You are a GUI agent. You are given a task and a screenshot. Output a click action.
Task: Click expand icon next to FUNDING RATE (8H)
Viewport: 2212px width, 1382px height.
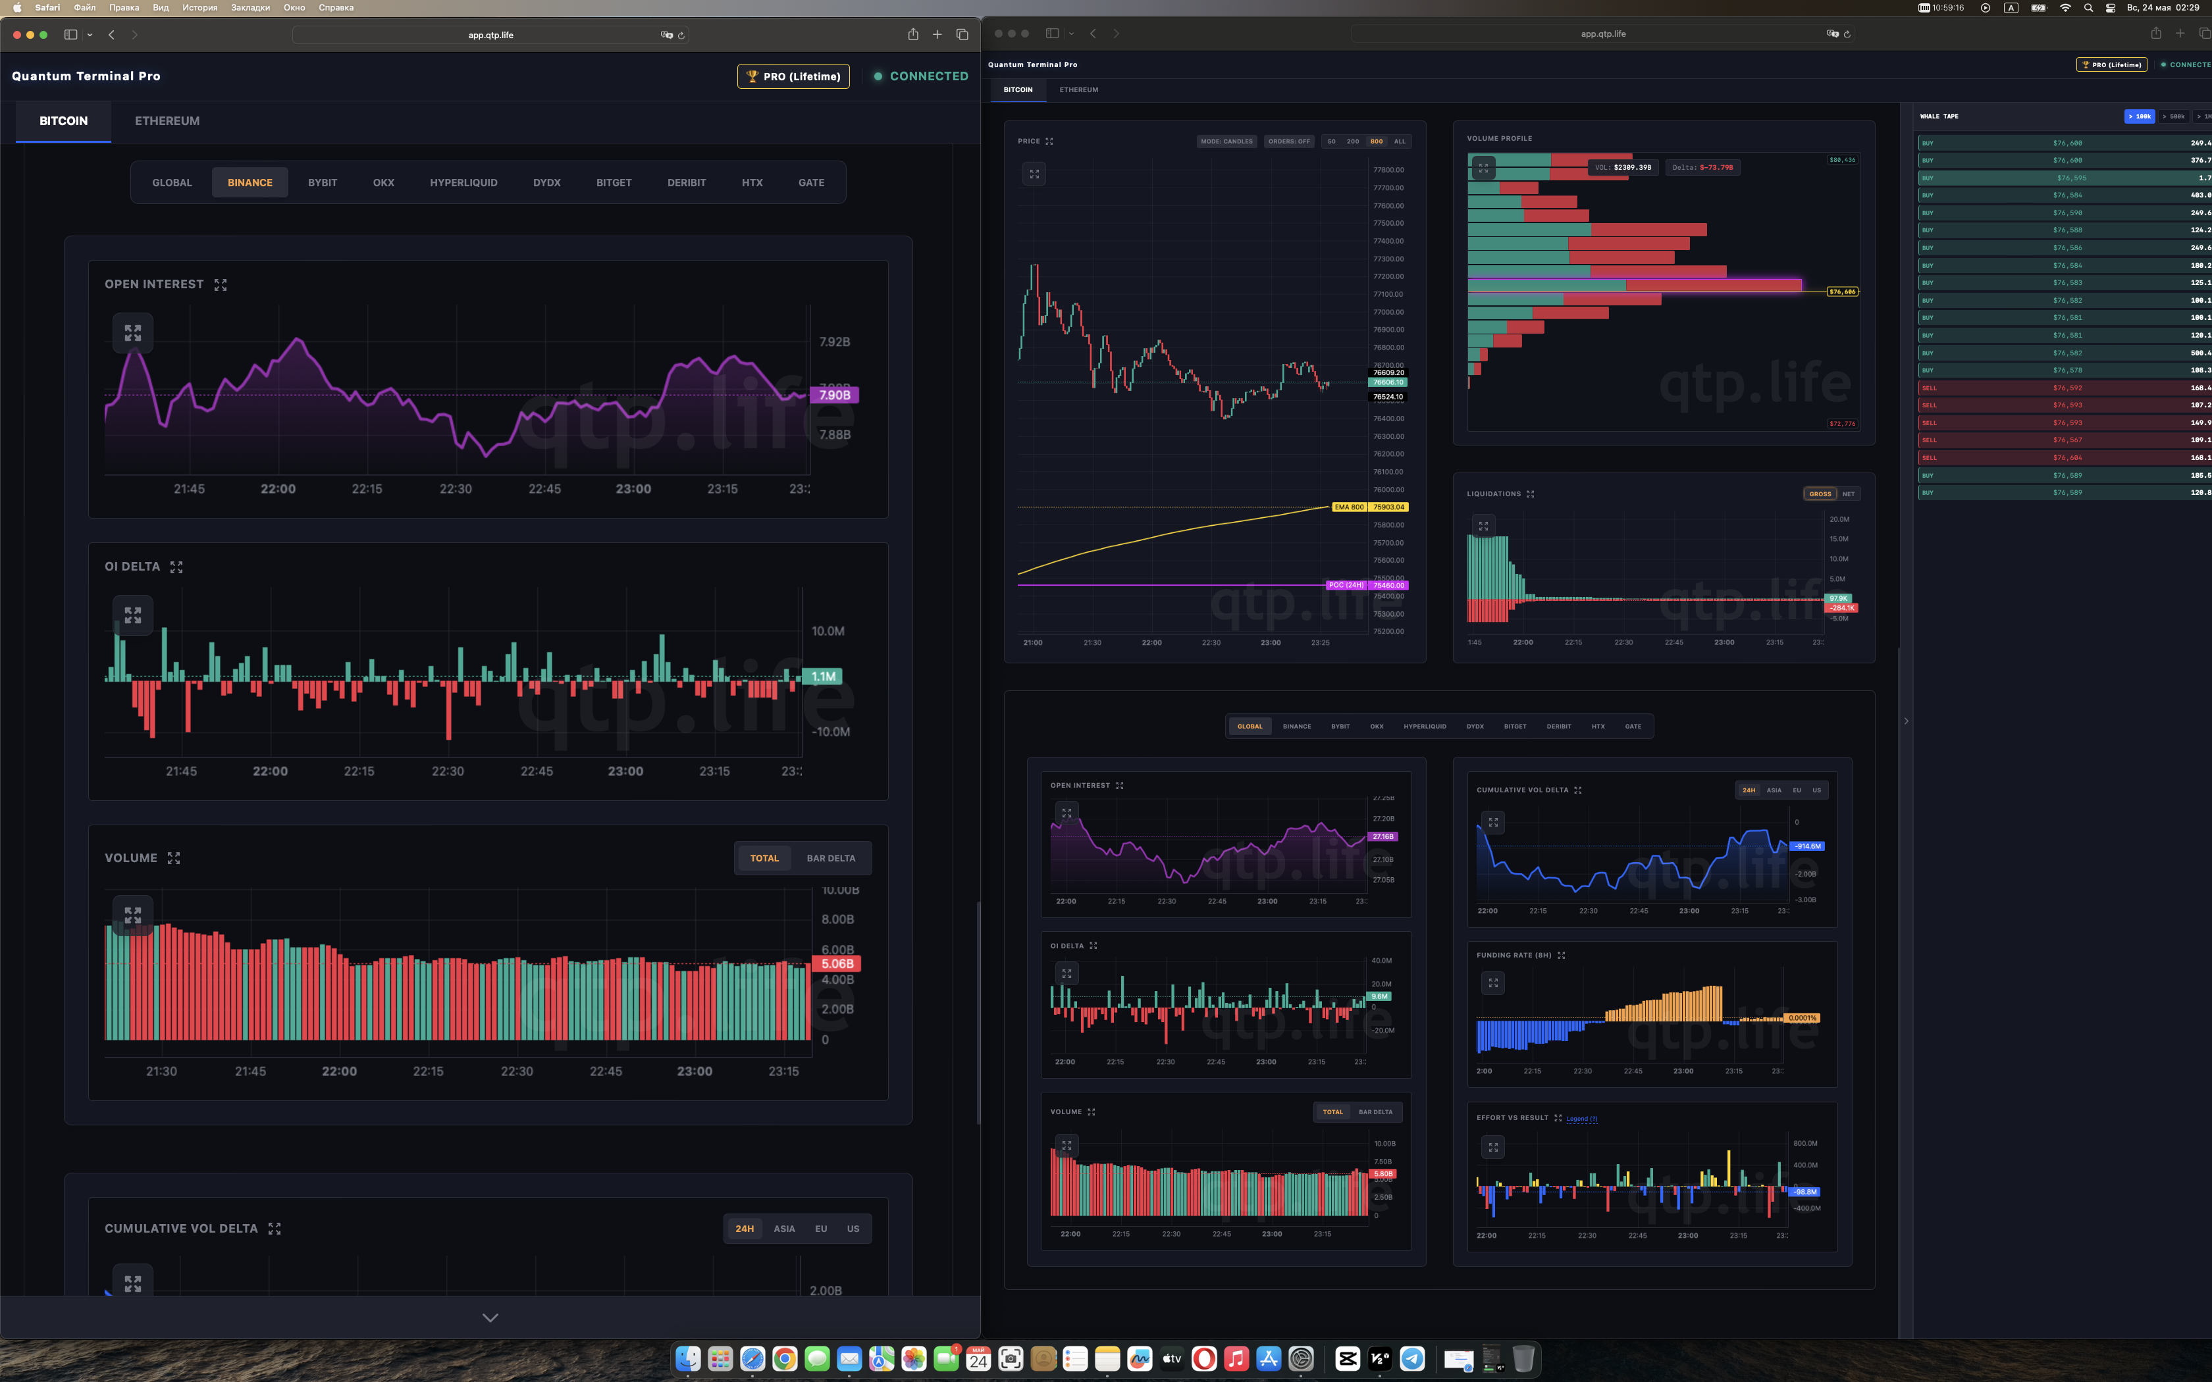[x=1561, y=955]
